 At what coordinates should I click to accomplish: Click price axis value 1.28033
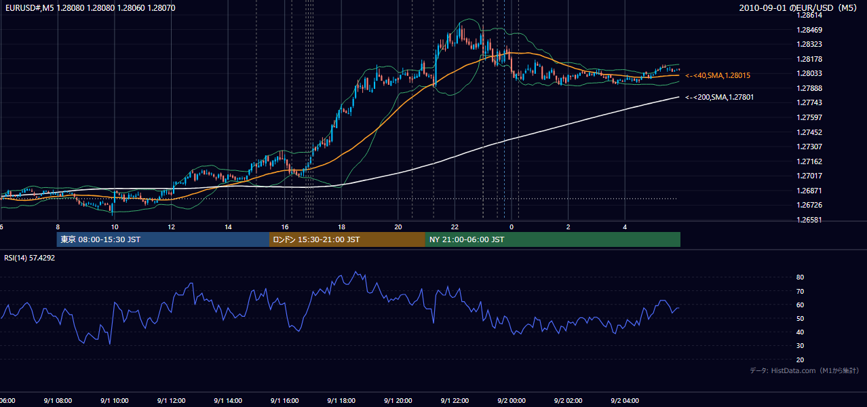point(809,73)
